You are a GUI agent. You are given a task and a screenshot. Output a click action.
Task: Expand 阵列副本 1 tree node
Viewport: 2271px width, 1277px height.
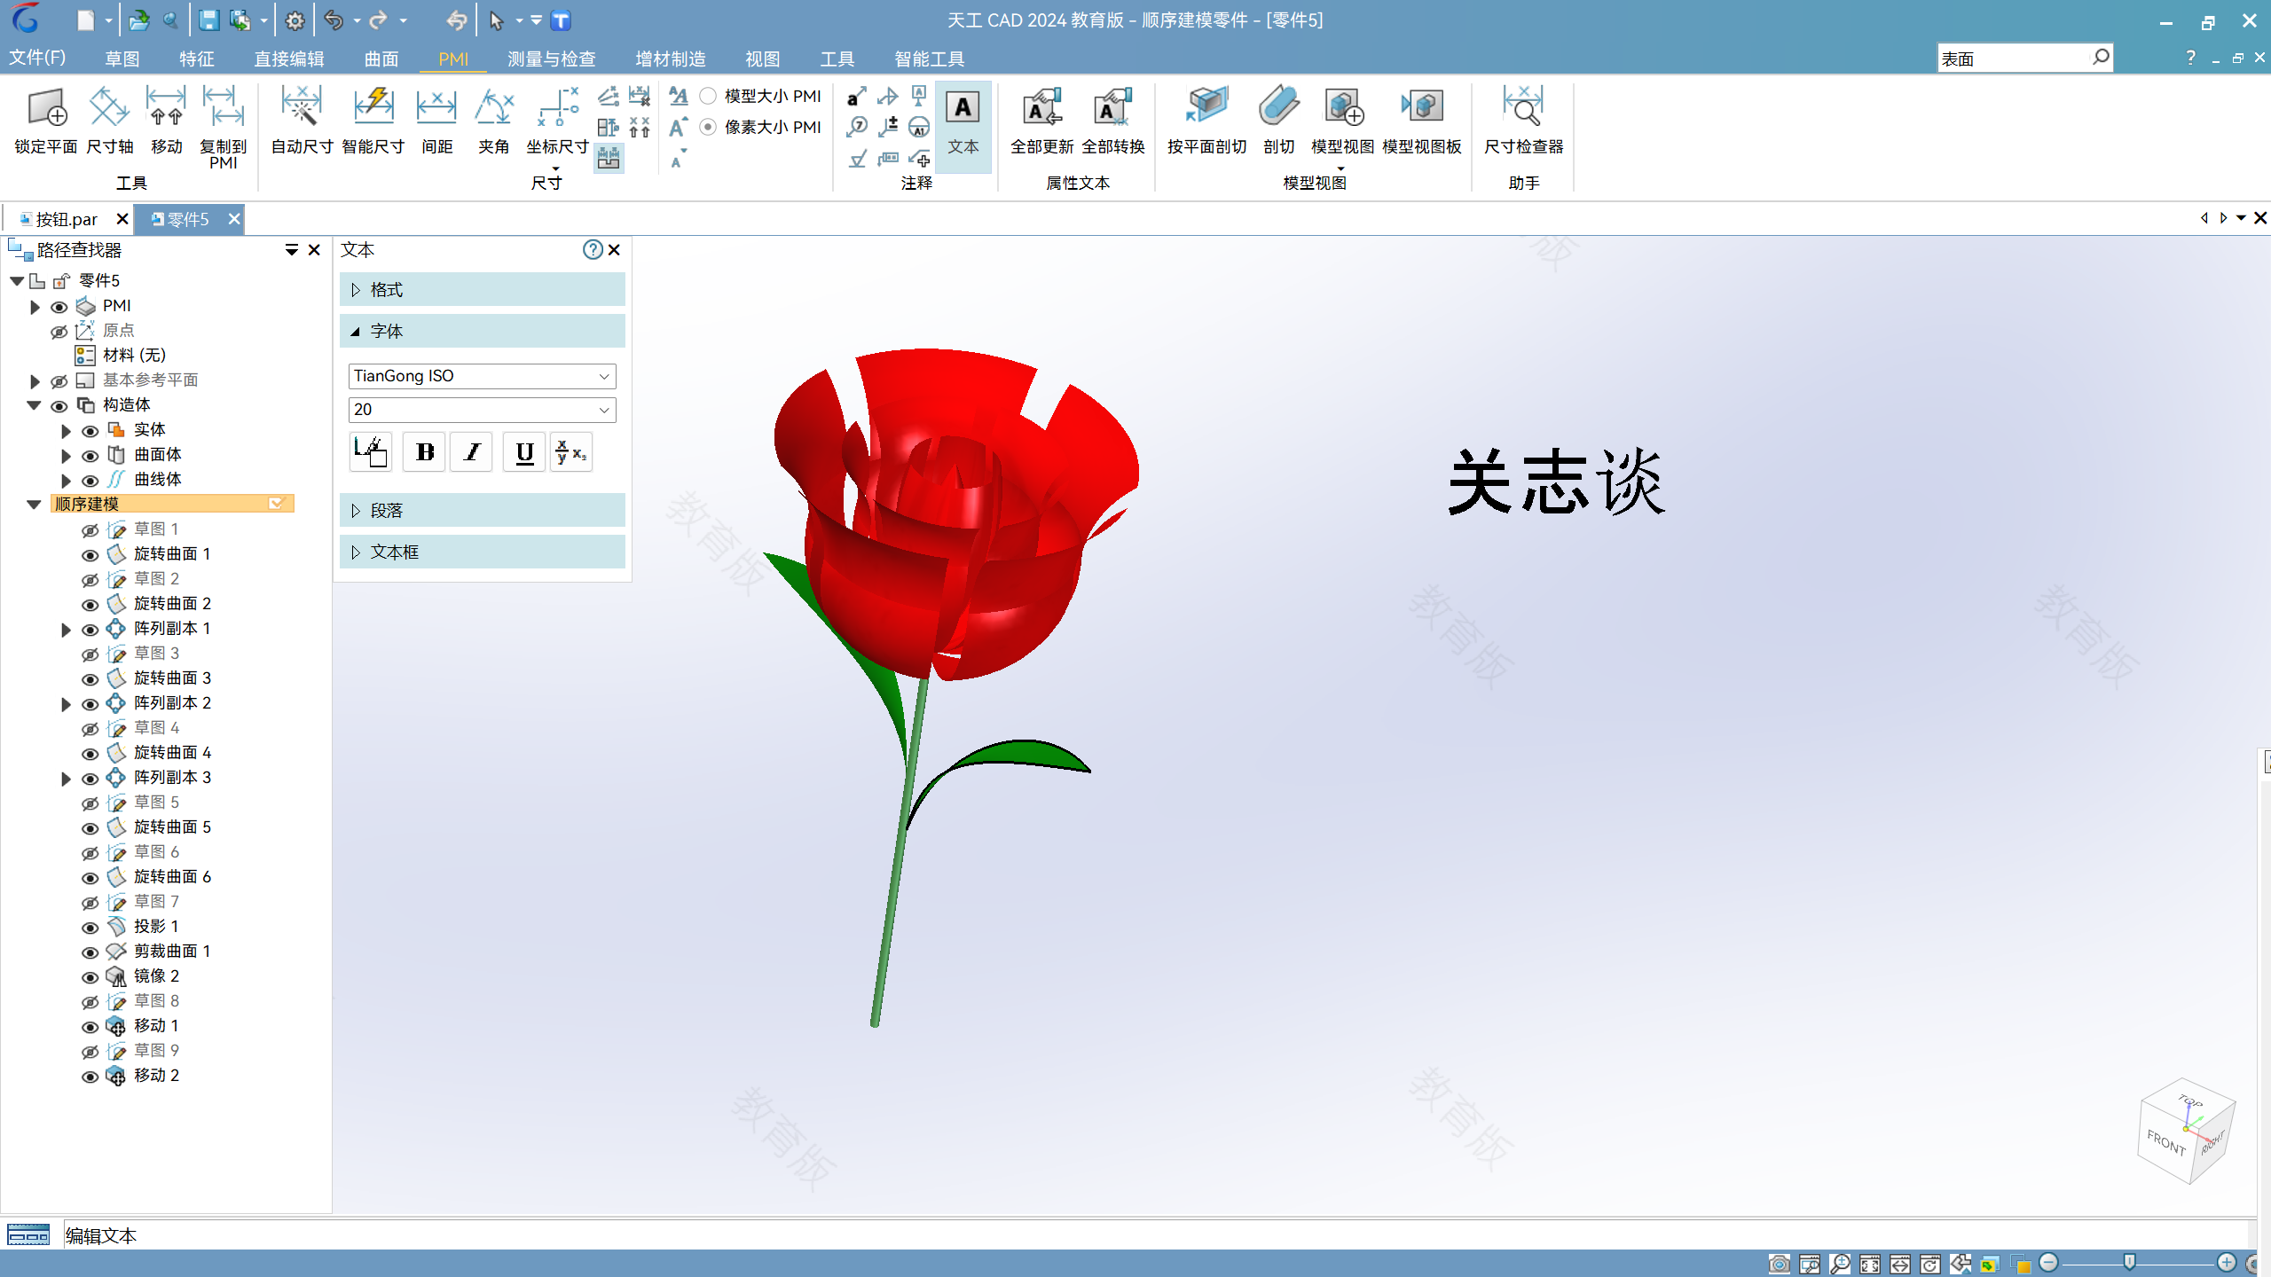click(x=66, y=630)
